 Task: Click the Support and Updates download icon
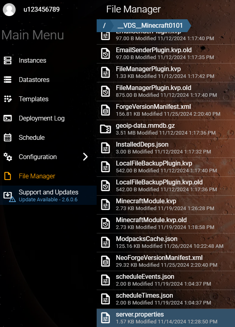pyautogui.click(x=9, y=196)
